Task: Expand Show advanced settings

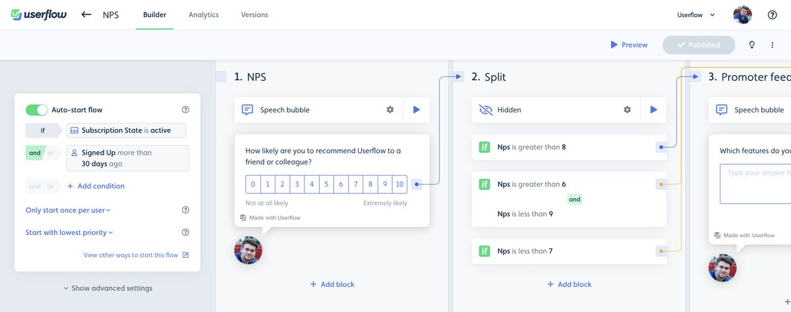Action: click(x=107, y=288)
